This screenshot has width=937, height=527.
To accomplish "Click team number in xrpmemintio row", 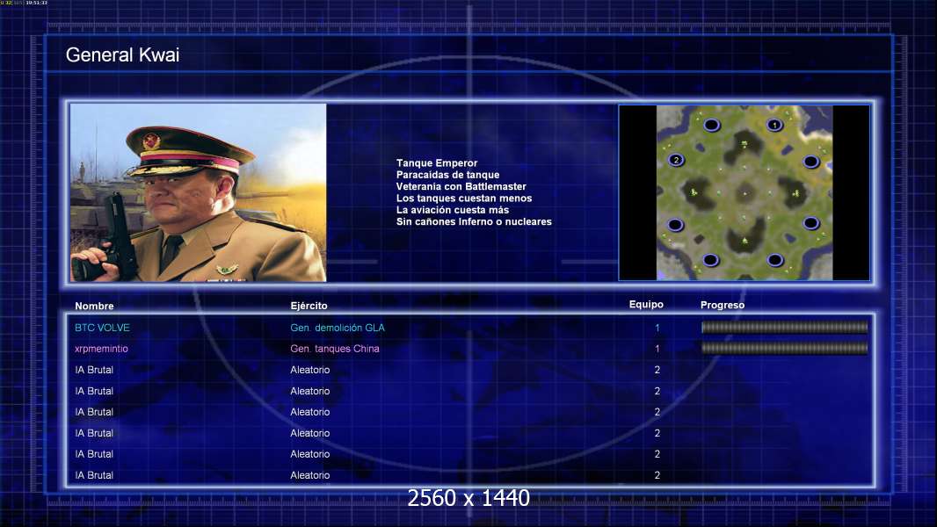I will coord(657,349).
